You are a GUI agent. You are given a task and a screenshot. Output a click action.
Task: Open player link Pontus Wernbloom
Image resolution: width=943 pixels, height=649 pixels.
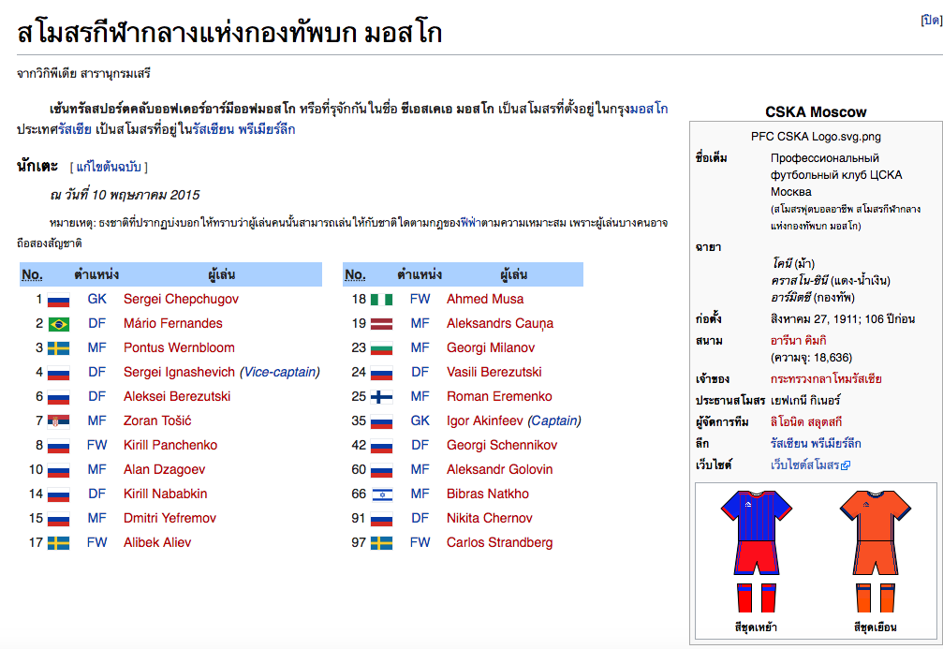click(x=179, y=347)
